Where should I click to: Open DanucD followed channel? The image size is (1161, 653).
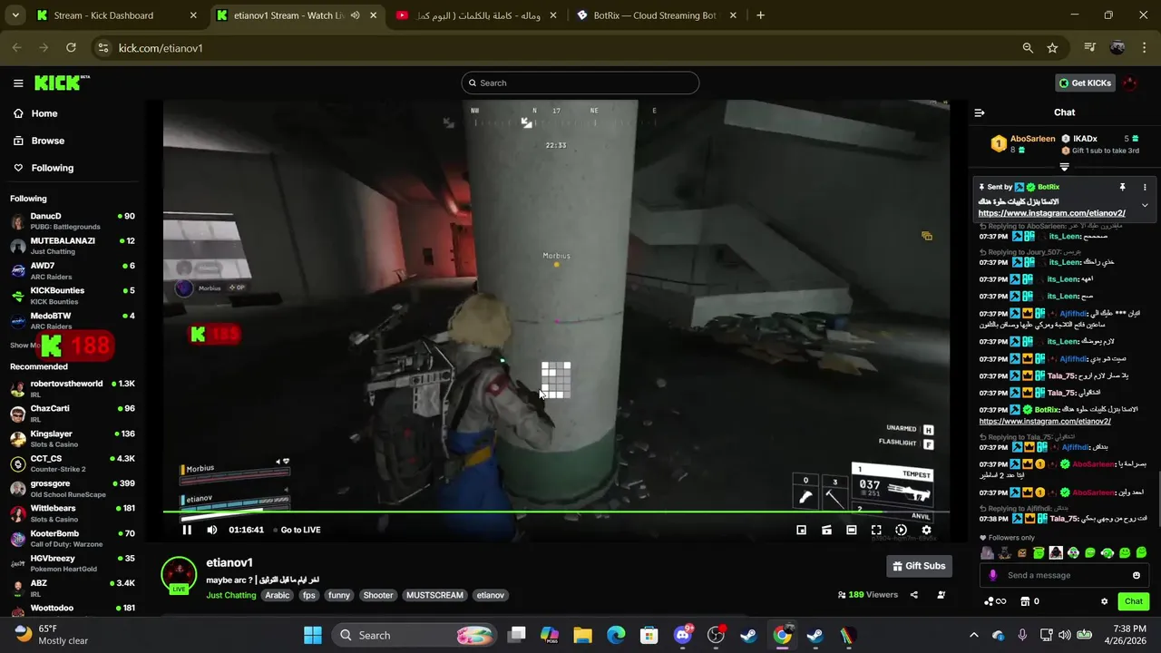73,221
